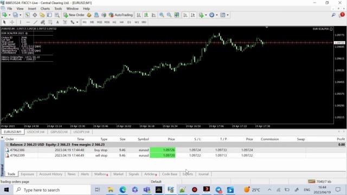Screen dimensions: 347x195
Task: Select the Text tool
Action: tap(57, 22)
